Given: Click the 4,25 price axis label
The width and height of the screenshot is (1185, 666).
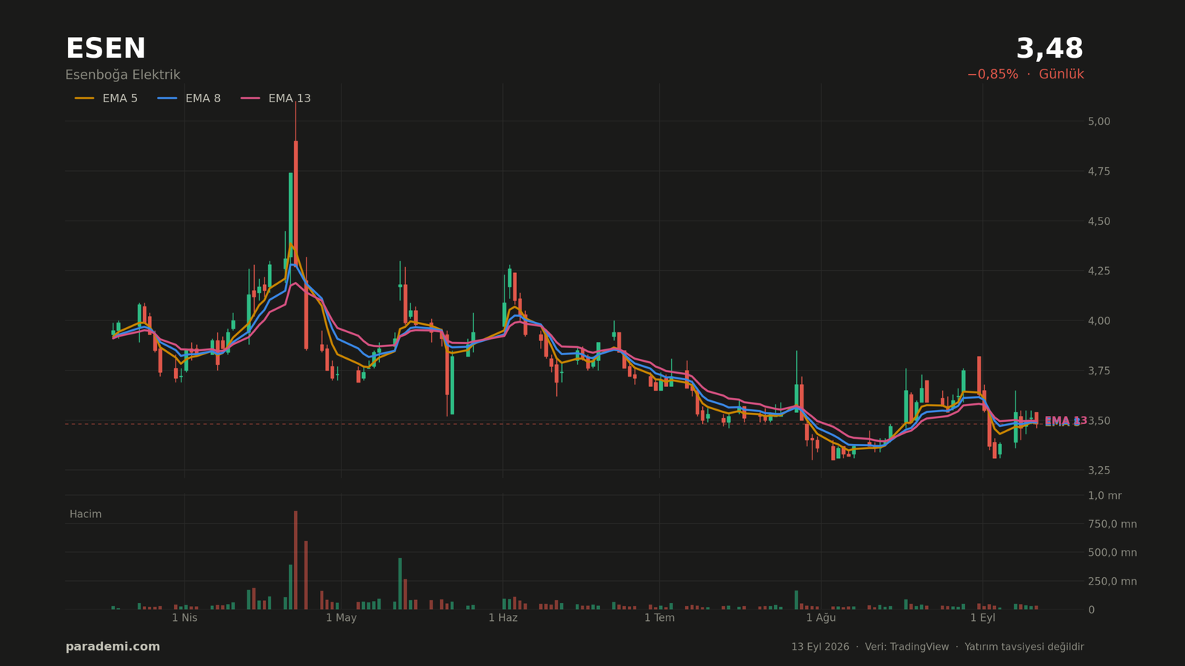Looking at the screenshot, I should click(x=1098, y=271).
